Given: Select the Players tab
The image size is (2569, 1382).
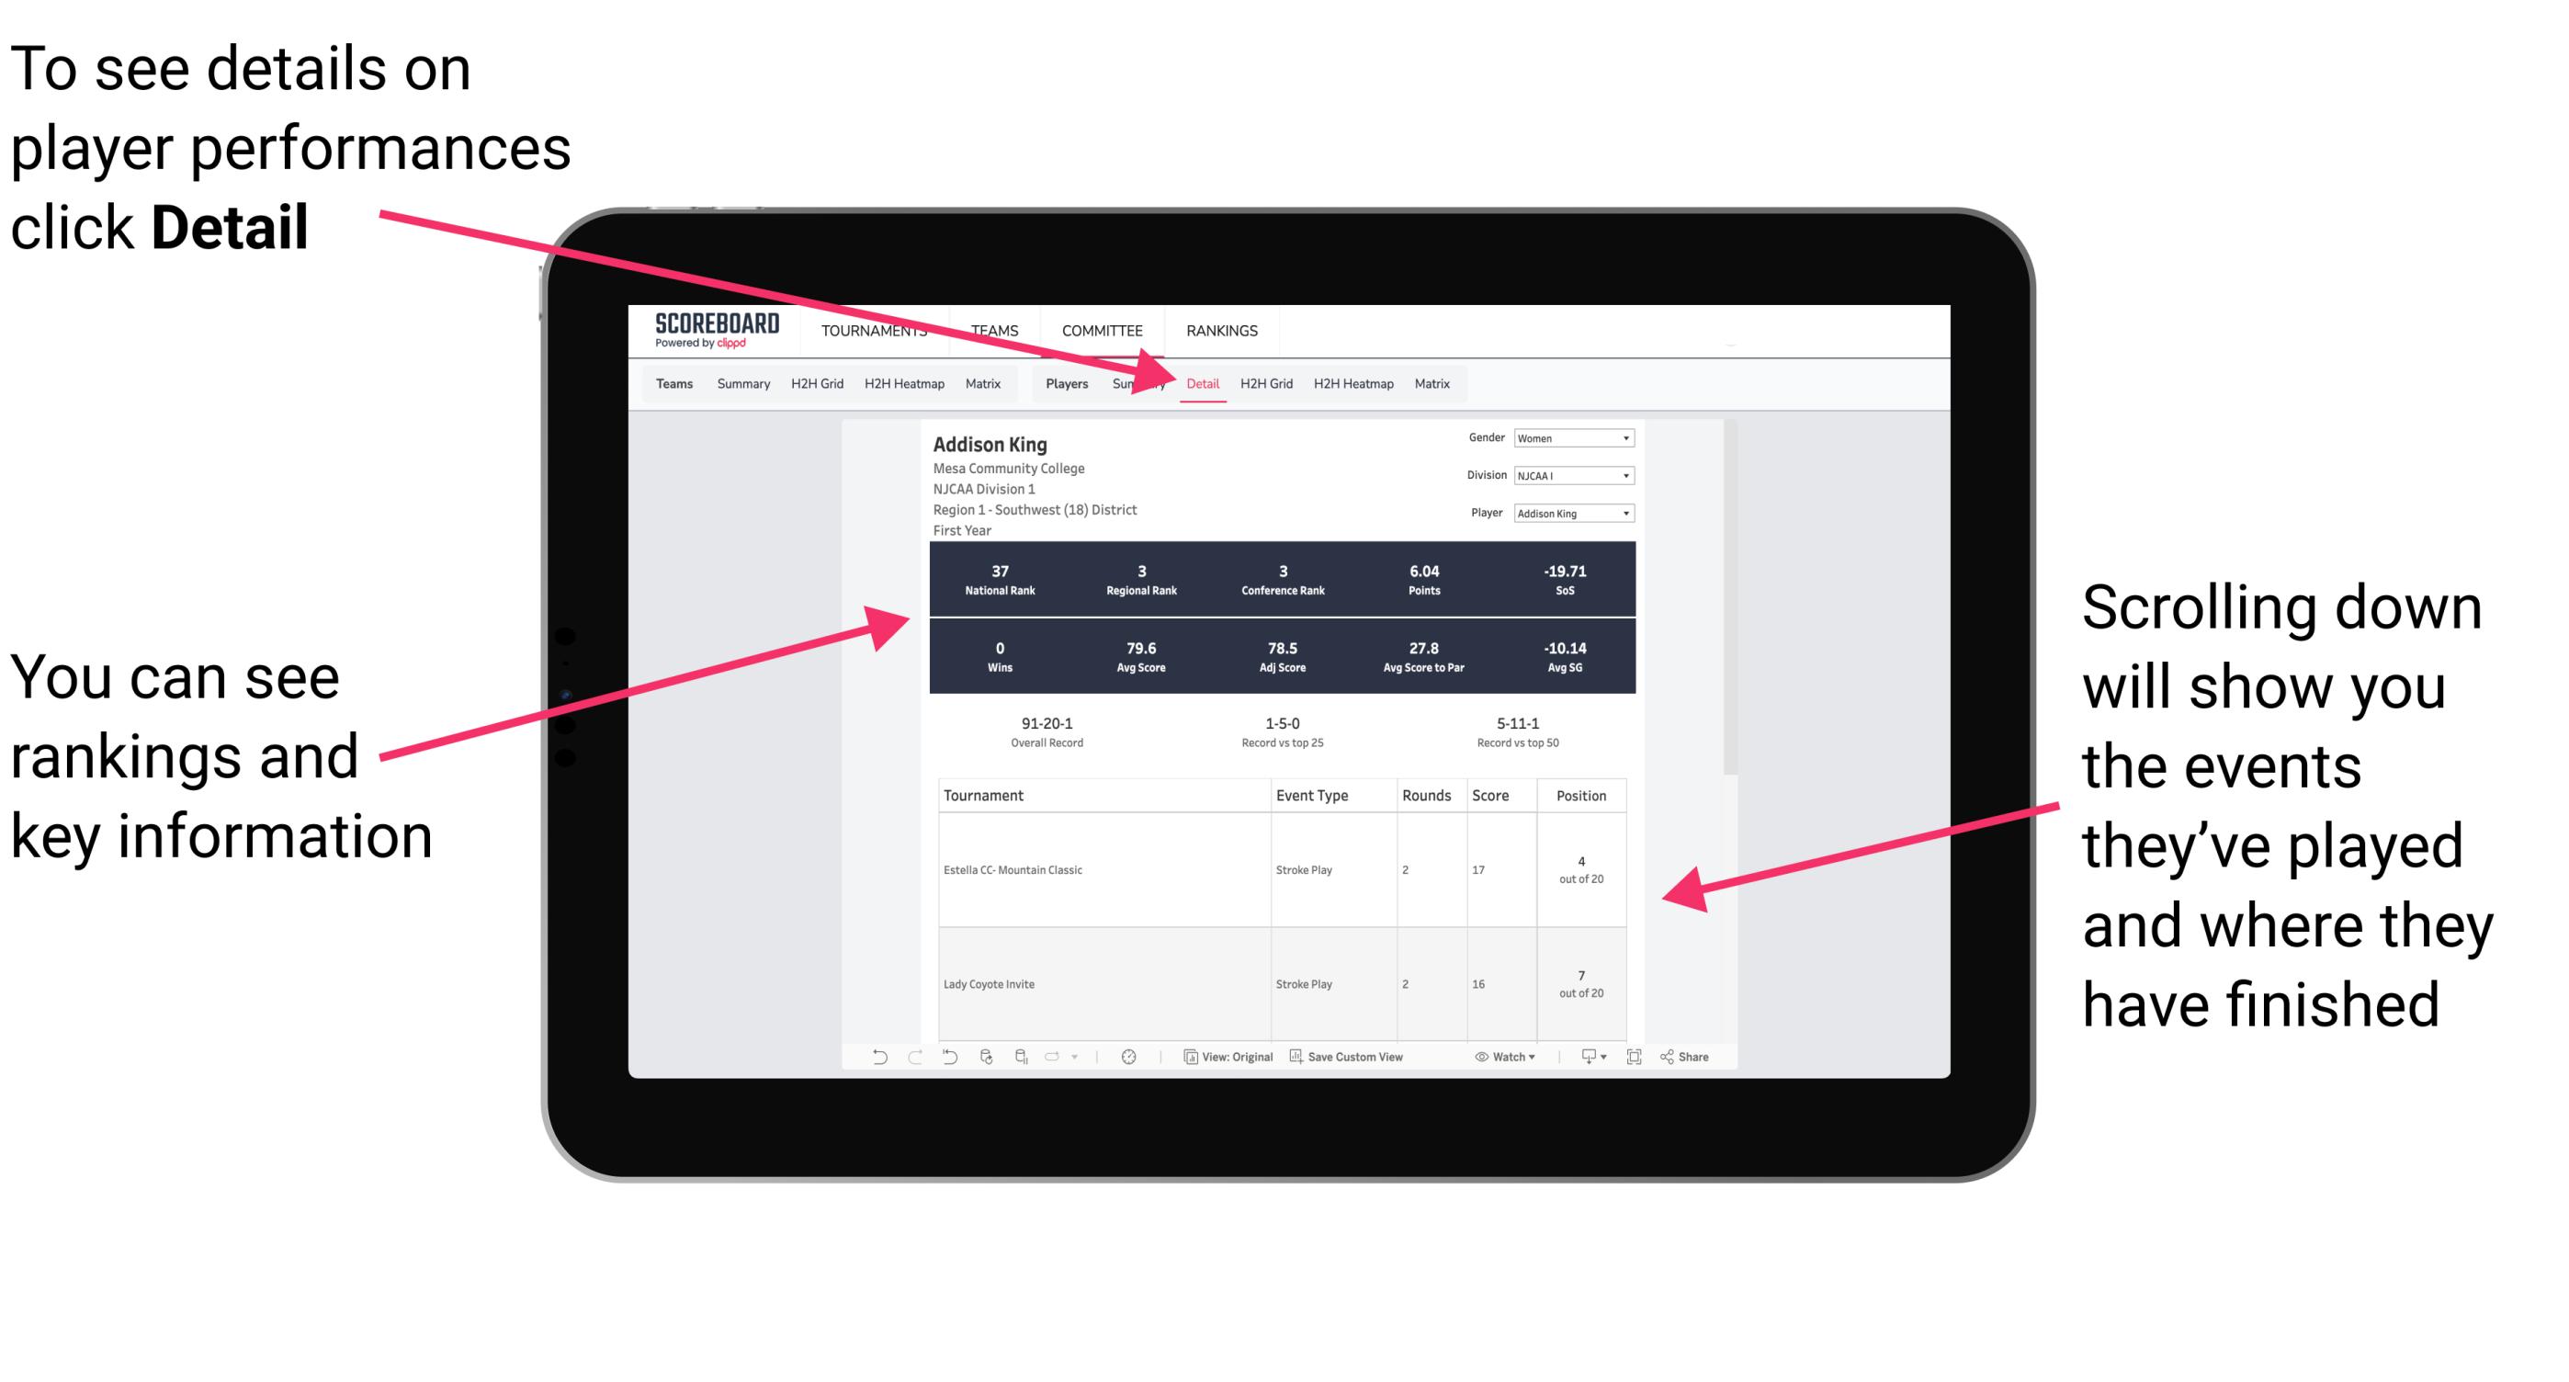Looking at the screenshot, I should tap(1060, 381).
